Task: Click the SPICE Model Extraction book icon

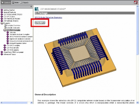Action: click(8, 36)
